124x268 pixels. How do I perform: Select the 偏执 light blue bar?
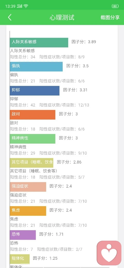[36, 67]
